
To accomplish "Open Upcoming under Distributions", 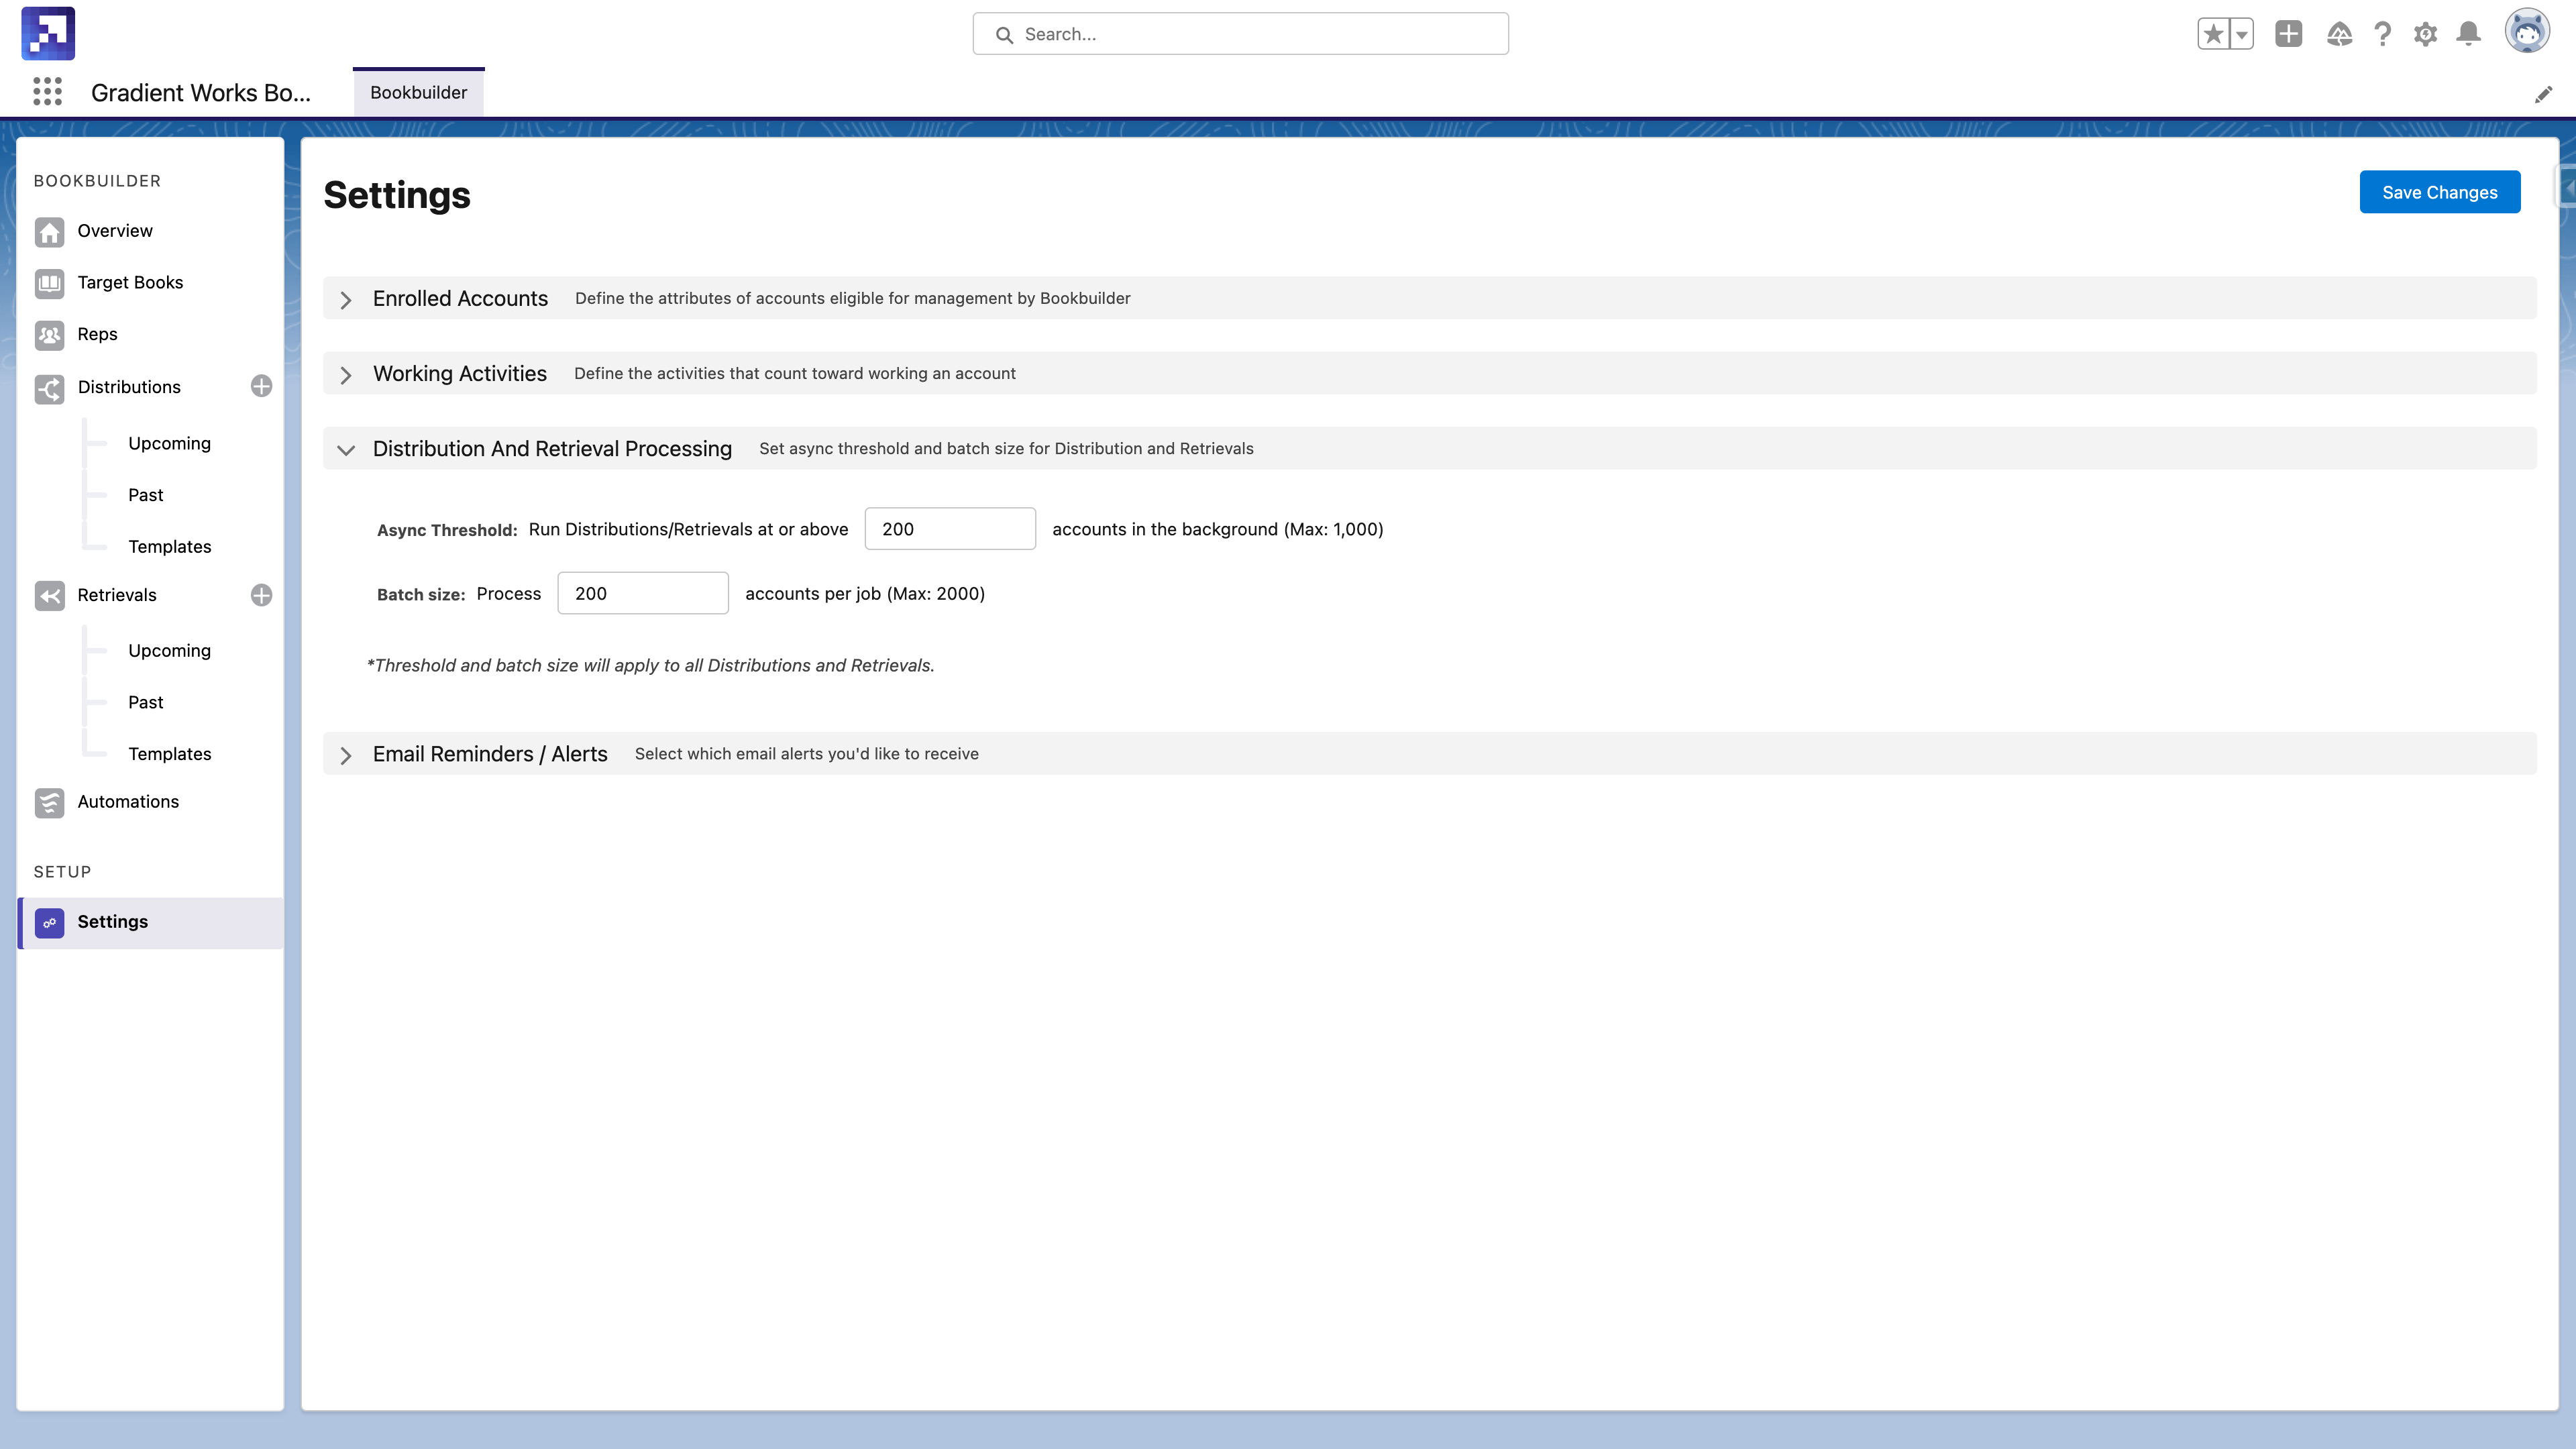I will [x=169, y=444].
